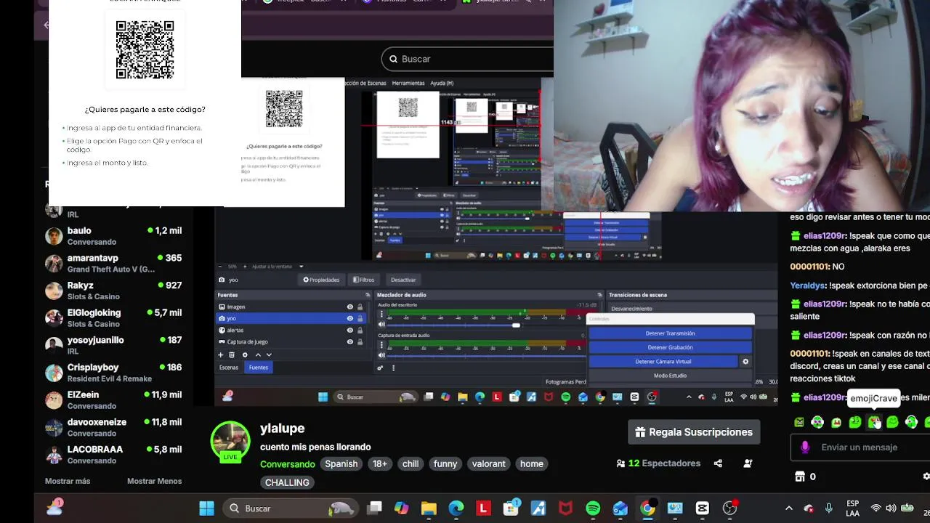Switch to the Fuentes tab

[x=259, y=368]
